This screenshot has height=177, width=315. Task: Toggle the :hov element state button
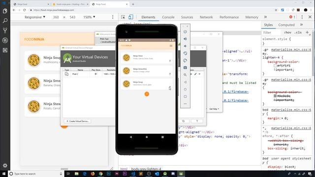coord(287,32)
